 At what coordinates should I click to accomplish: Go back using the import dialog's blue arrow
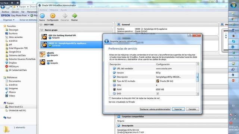pyautogui.click(x=107, y=41)
